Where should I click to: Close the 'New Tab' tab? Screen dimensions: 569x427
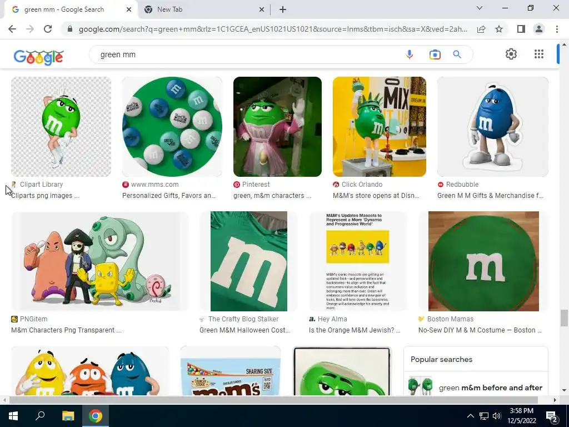point(261,9)
